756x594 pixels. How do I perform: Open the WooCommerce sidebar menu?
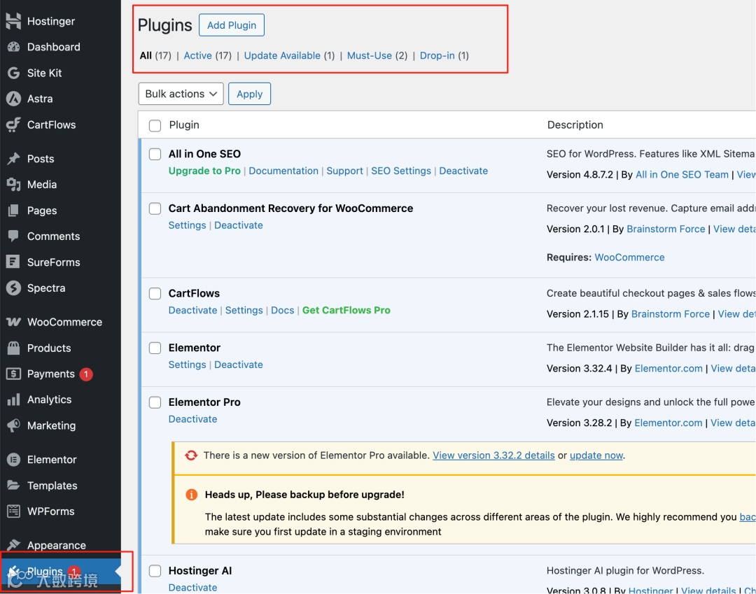point(64,322)
